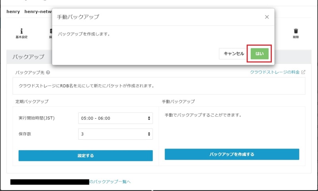This screenshot has height=191, width=318.
Task: Click the bucket creation description text box
Action: coord(159,86)
